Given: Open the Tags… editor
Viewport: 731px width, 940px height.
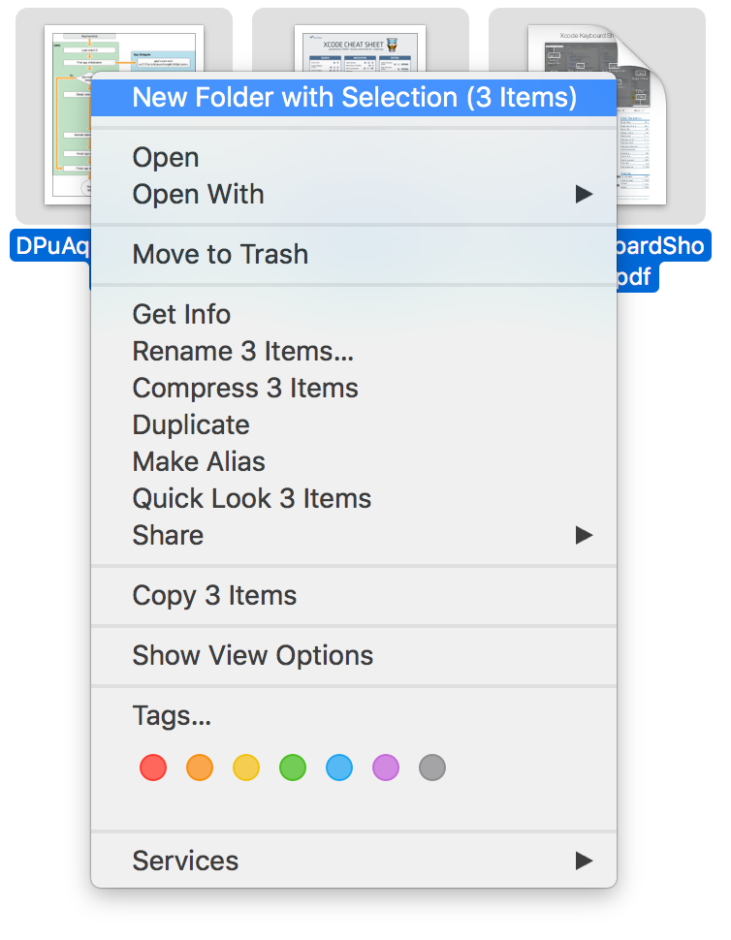Looking at the screenshot, I should [172, 716].
